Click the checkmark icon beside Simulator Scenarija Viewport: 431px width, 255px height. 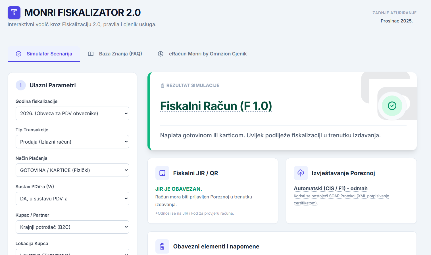(18, 54)
